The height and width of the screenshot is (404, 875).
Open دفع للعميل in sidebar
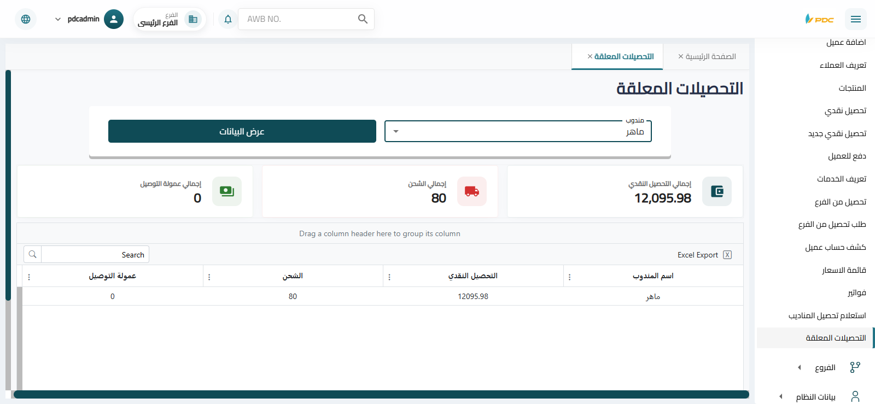click(847, 156)
